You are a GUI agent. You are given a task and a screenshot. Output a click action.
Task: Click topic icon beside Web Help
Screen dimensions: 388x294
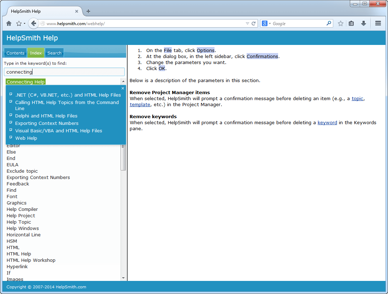pyautogui.click(x=11, y=137)
